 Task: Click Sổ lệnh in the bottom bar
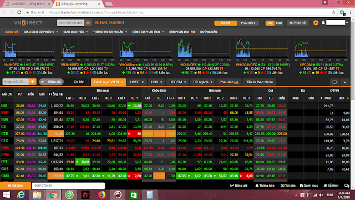tap(331, 186)
